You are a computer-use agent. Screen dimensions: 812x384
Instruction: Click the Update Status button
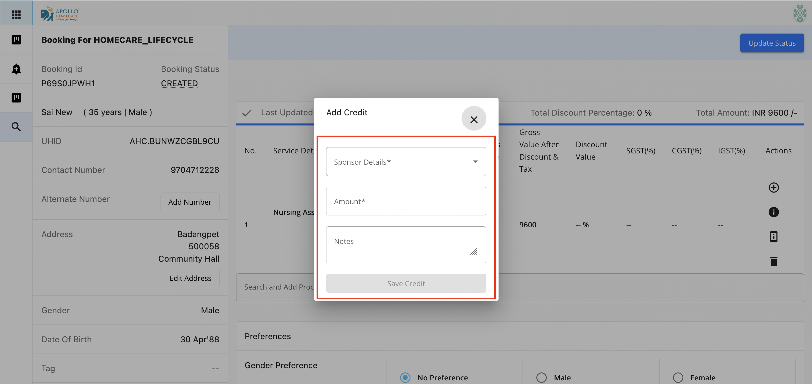click(772, 43)
